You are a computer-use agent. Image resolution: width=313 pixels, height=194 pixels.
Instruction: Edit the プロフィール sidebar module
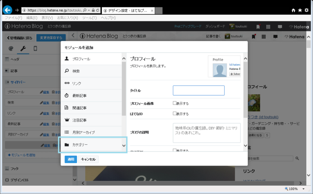pos(45,92)
